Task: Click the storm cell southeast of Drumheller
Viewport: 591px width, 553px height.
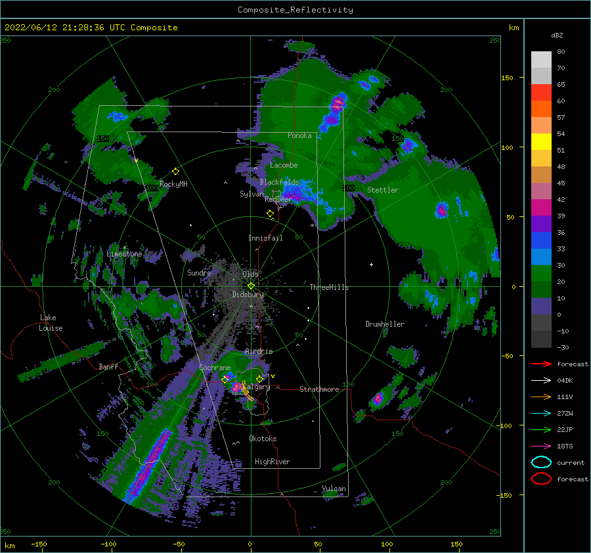Action: [378, 398]
